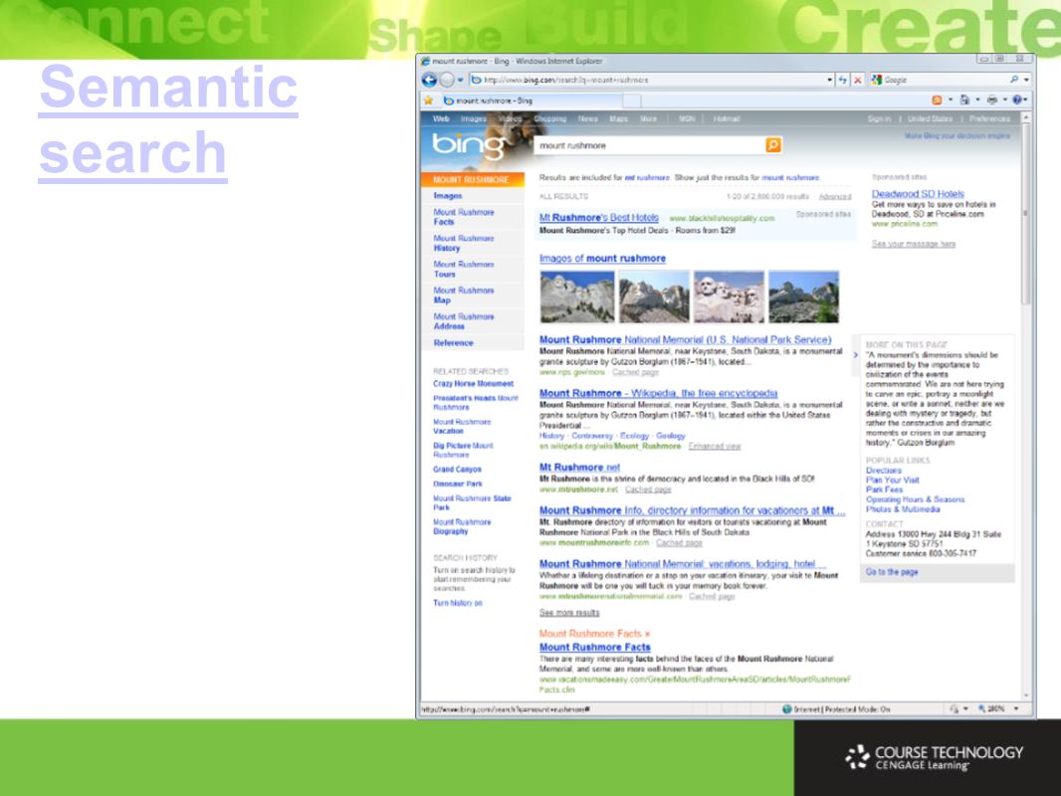Screen dimensions: 1061x796
Task: Click the Bing logo
Action: click(x=469, y=144)
